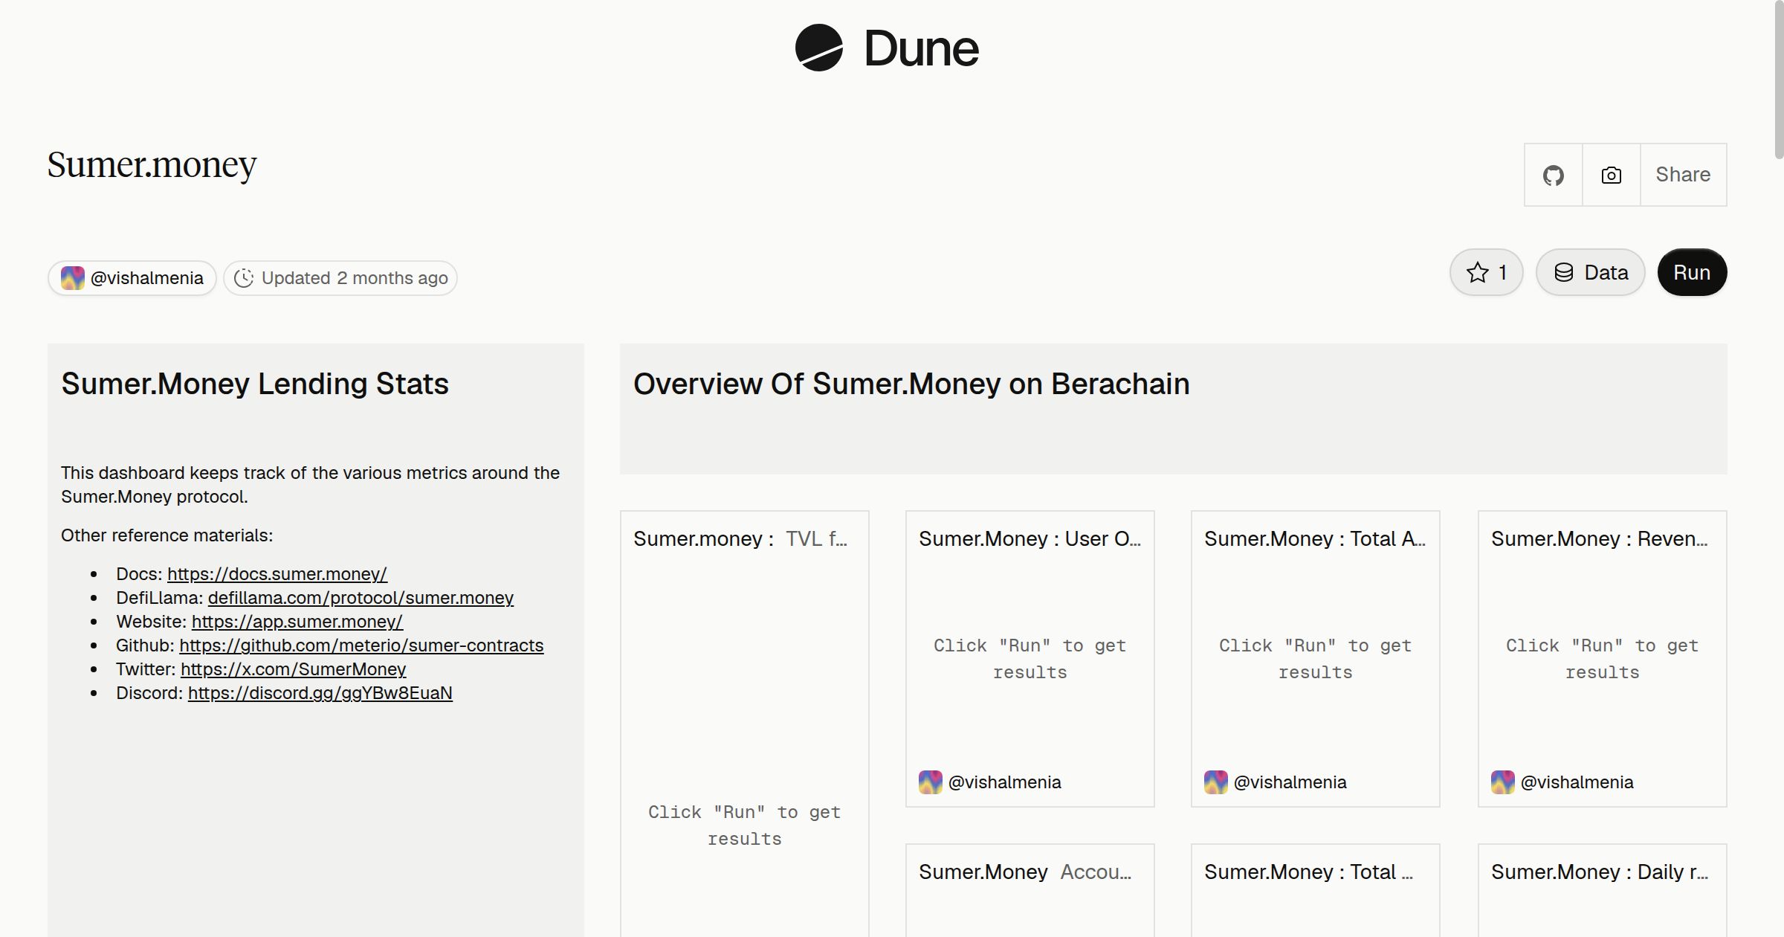1784x937 pixels.
Task: Open the docs.sumer.money link
Action: click(x=277, y=574)
